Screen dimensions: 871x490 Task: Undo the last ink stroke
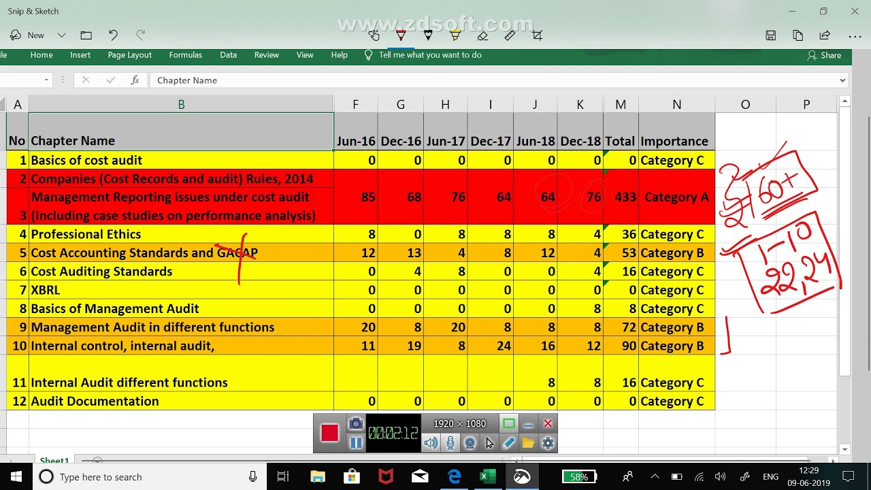pos(113,35)
